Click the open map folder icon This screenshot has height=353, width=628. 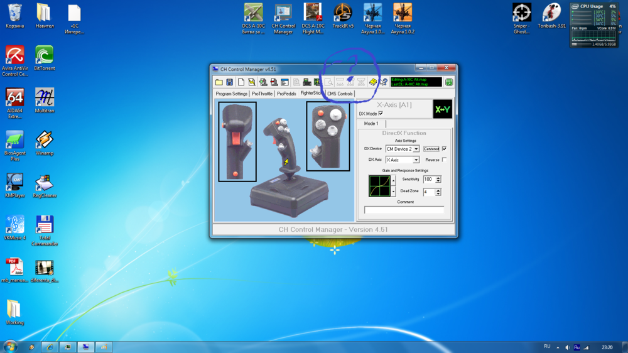pos(219,82)
